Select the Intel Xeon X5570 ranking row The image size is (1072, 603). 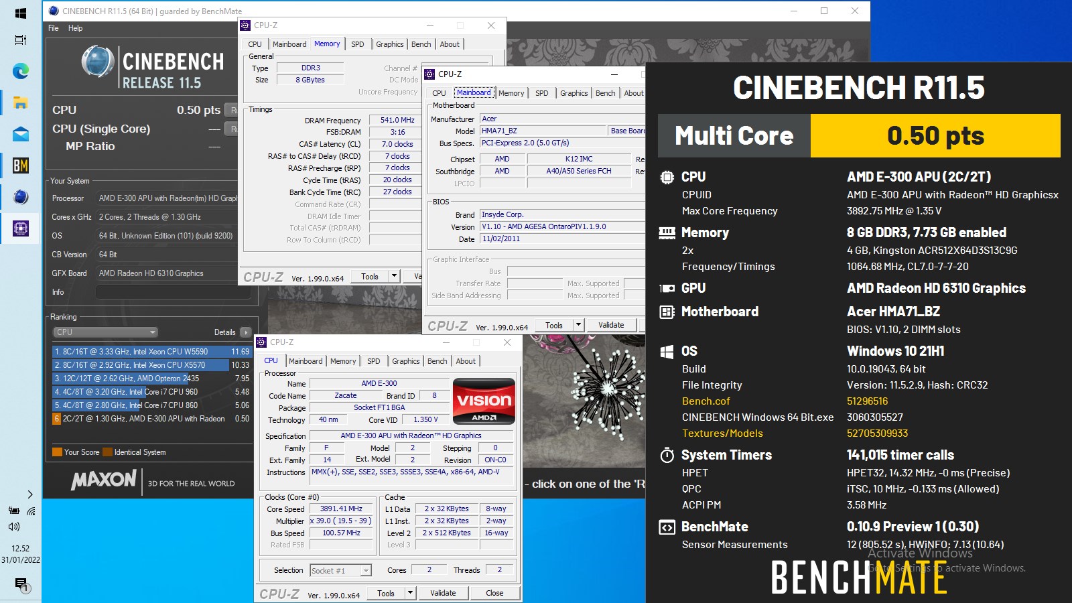coord(152,364)
